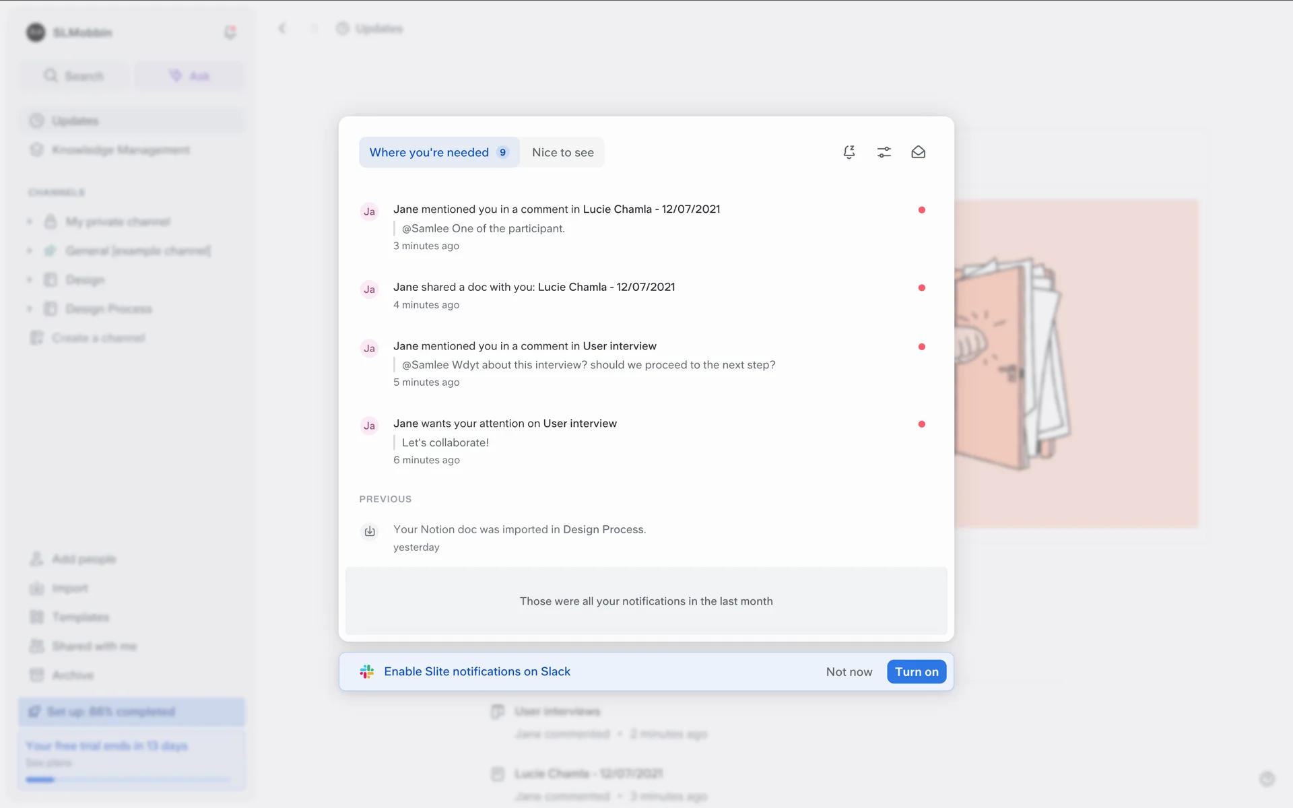Toggle unread dot on Lucie Chamla mention
Viewport: 1293px width, 808px height.
pyautogui.click(x=921, y=210)
